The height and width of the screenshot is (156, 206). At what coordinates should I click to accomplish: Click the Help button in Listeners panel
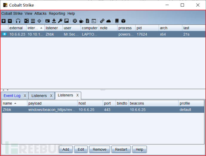click(x=139, y=149)
